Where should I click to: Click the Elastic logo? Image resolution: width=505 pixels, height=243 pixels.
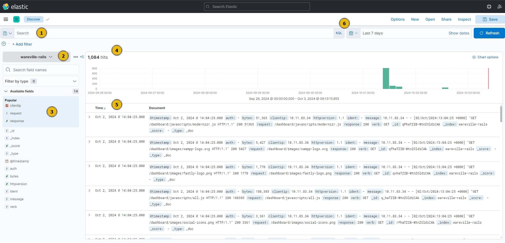(x=15, y=7)
